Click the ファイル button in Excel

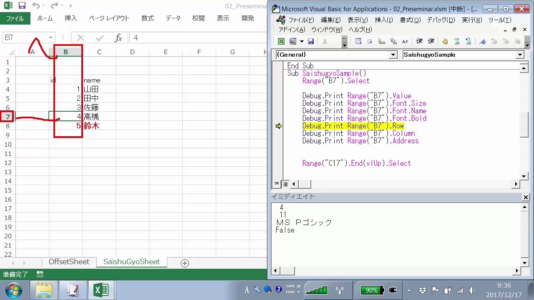tap(15, 18)
